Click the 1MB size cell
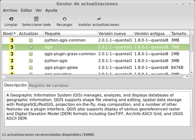Image resolution: width=195 pixels, height=140 pixels. pos(175,54)
